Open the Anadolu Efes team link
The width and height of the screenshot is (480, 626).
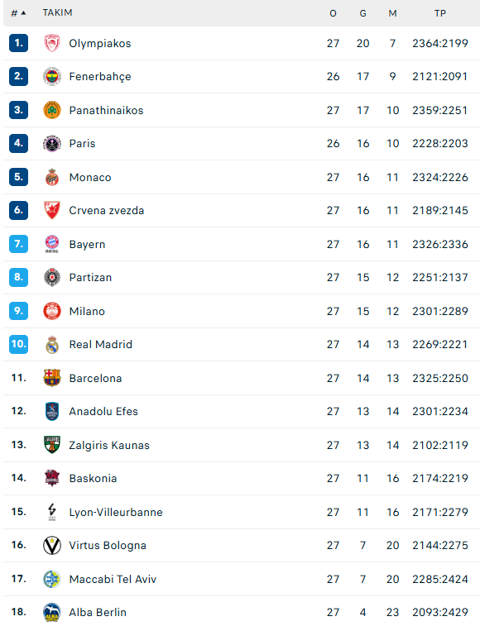tap(103, 411)
